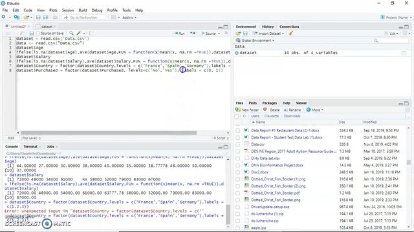Open the Tools menu
414x232 pixels.
click(127, 10)
